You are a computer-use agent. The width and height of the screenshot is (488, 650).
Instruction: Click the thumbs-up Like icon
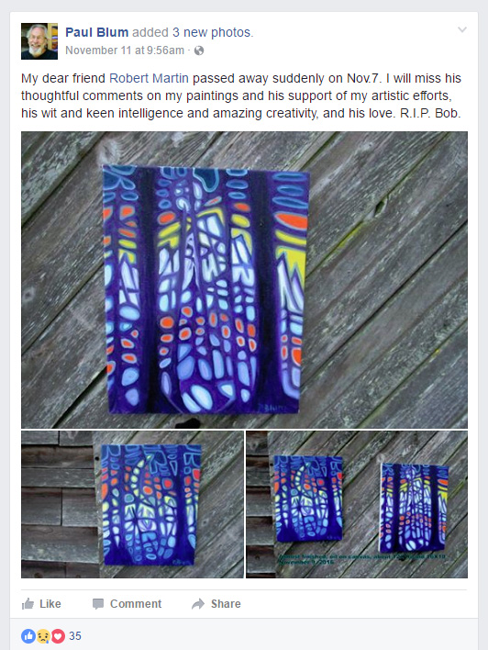click(28, 603)
